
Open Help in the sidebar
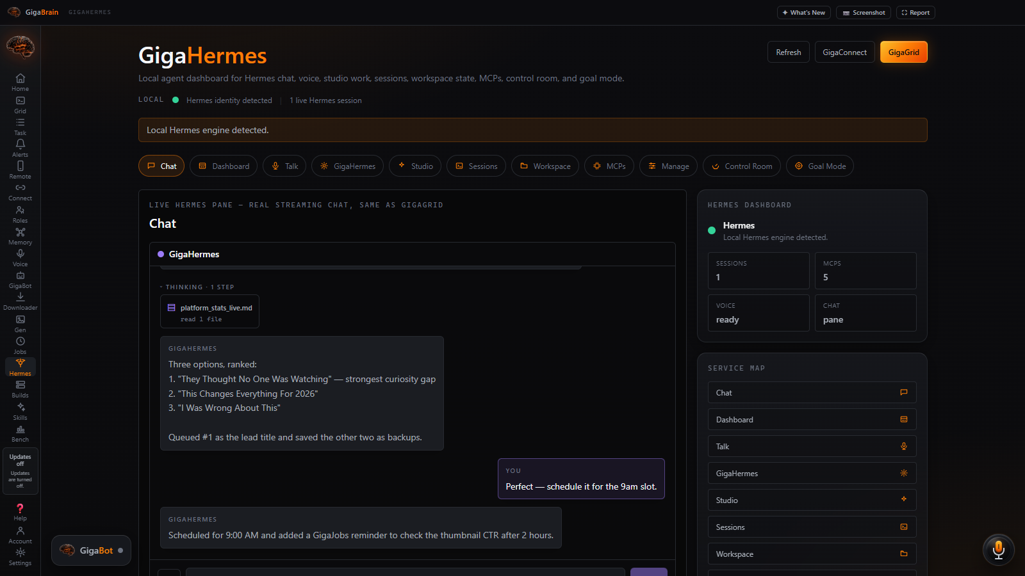pyautogui.click(x=20, y=512)
